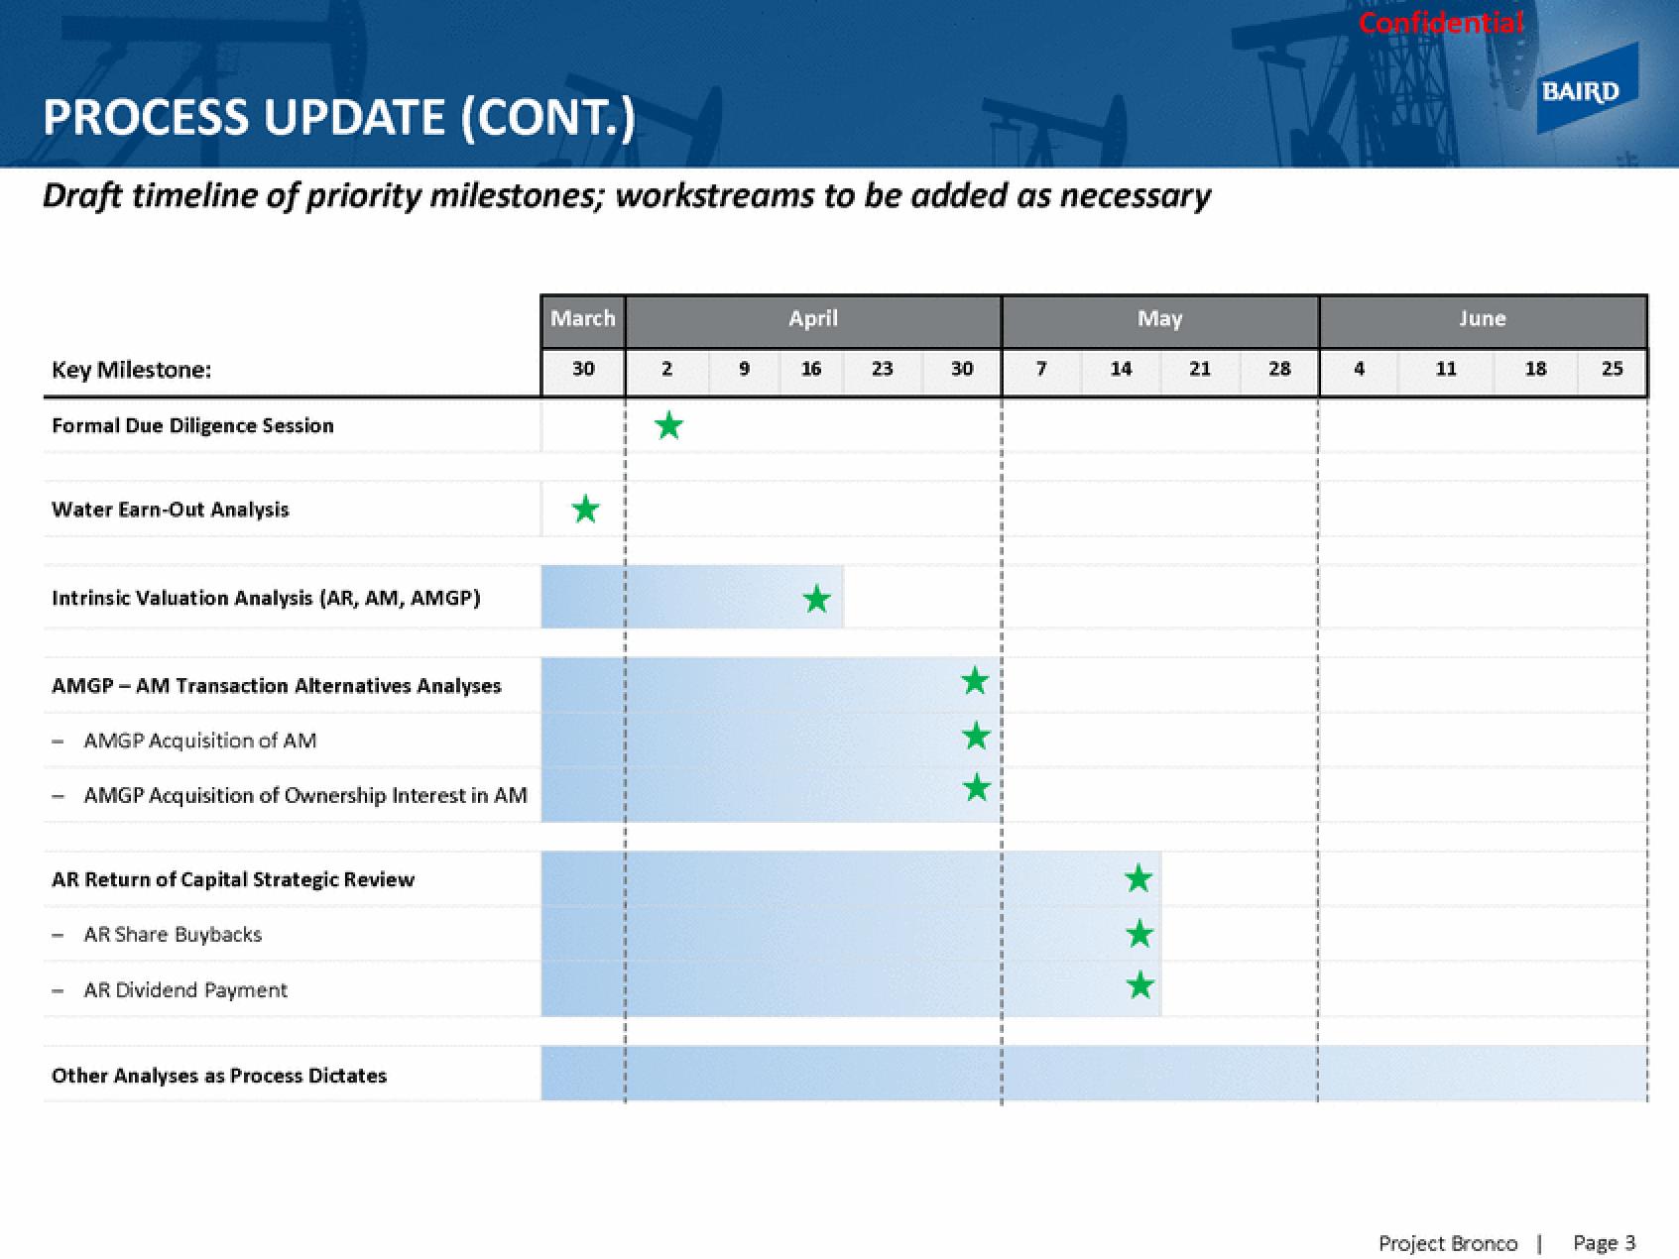Click the PROCESS UPDATE (CONT.) title

click(x=338, y=117)
